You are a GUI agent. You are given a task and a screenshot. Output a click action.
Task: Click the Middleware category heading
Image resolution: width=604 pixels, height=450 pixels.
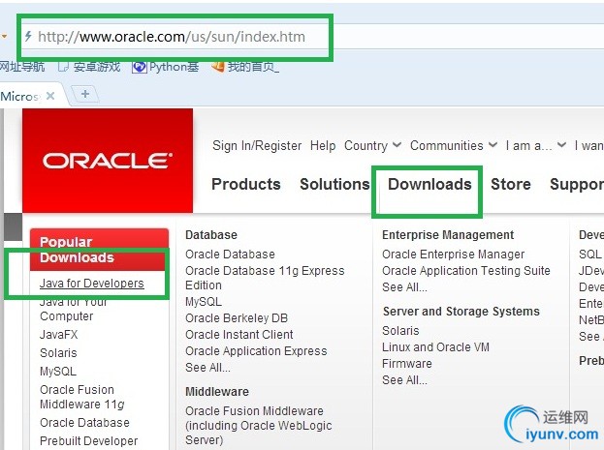(x=217, y=392)
